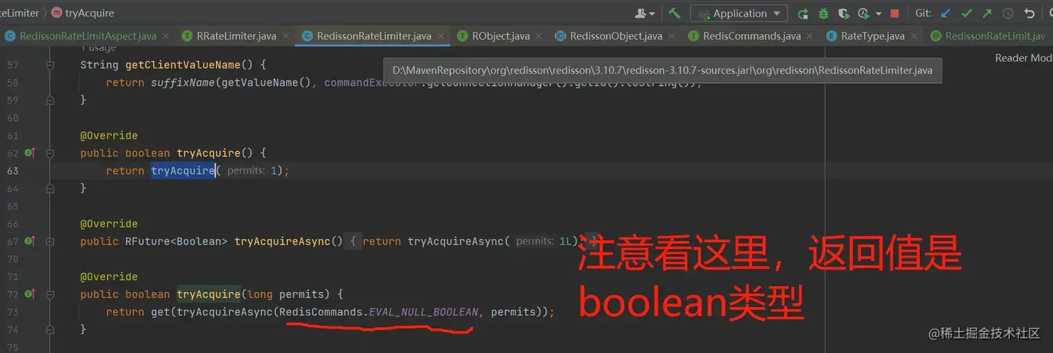Click the red Stop button

pos(895,13)
